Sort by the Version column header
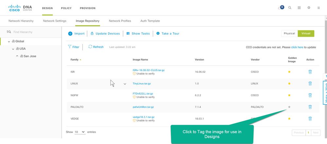This screenshot has height=144, width=327. (199, 60)
